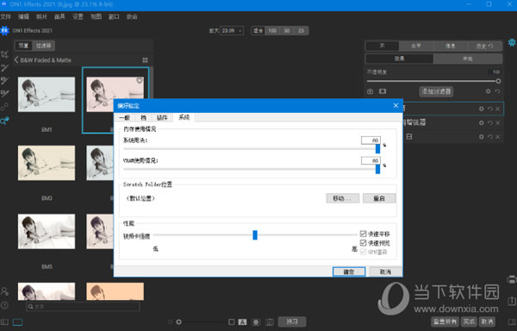Click the Reset (重启) scratch folder button

tap(379, 198)
